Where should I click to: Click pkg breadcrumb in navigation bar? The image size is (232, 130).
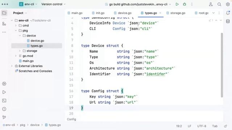click(x=22, y=125)
